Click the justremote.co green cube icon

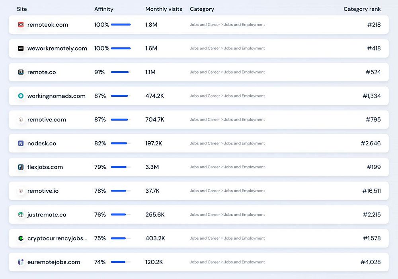[x=21, y=215]
